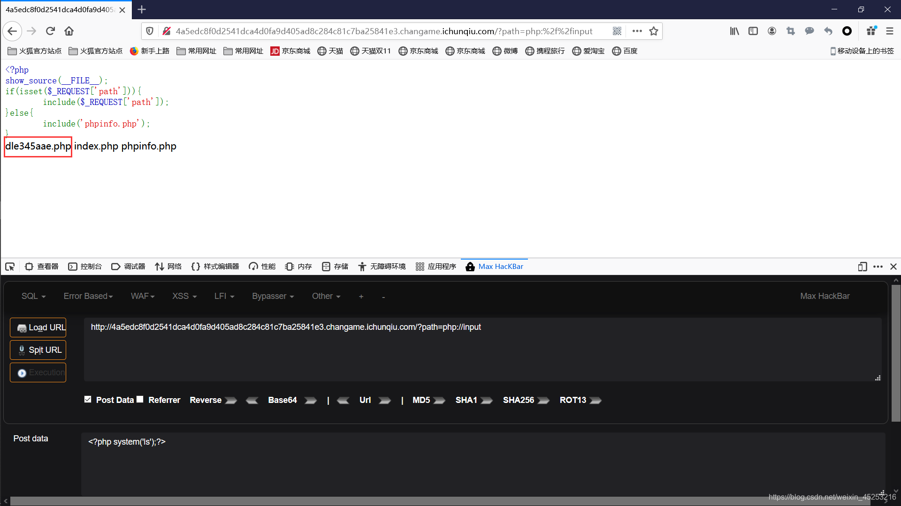Expand the XSS dropdown menu
901x506 pixels.
point(184,296)
